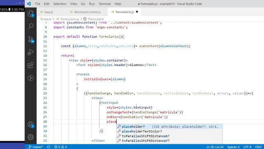Click 'place' text on line 28
The height and width of the screenshot is (149, 264).
pyautogui.click(x=111, y=122)
